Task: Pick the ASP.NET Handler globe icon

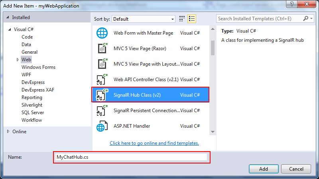Action: [102, 126]
